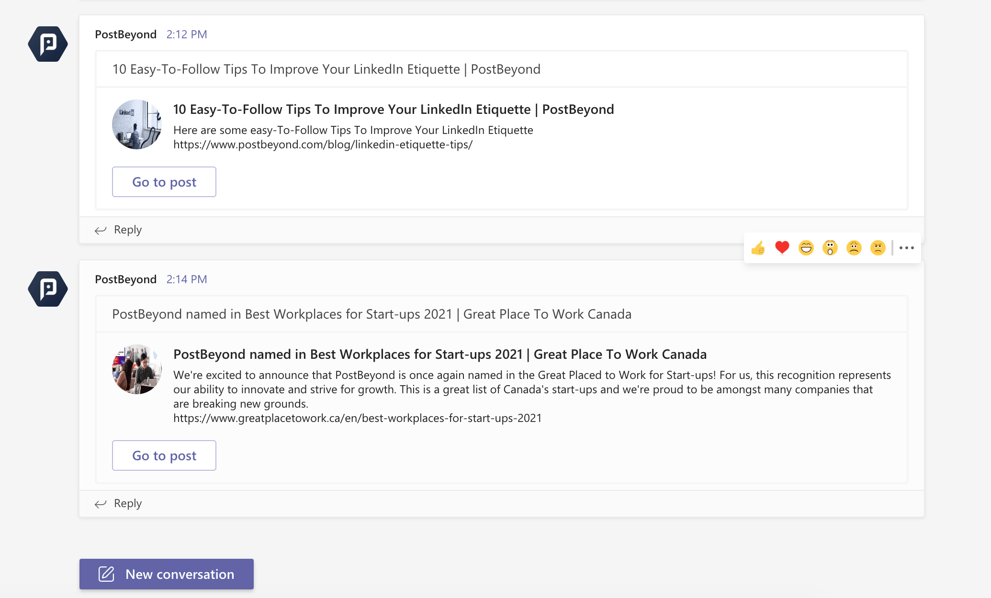
Task: Click pencil icon on New conversation button
Action: (x=106, y=574)
